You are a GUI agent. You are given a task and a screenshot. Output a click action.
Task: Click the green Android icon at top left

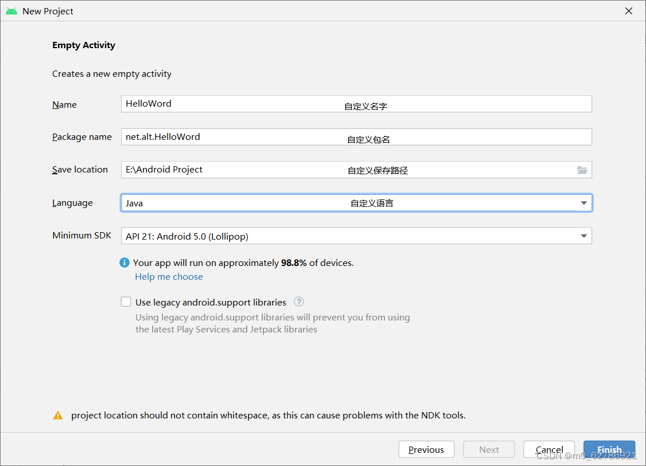click(11, 10)
